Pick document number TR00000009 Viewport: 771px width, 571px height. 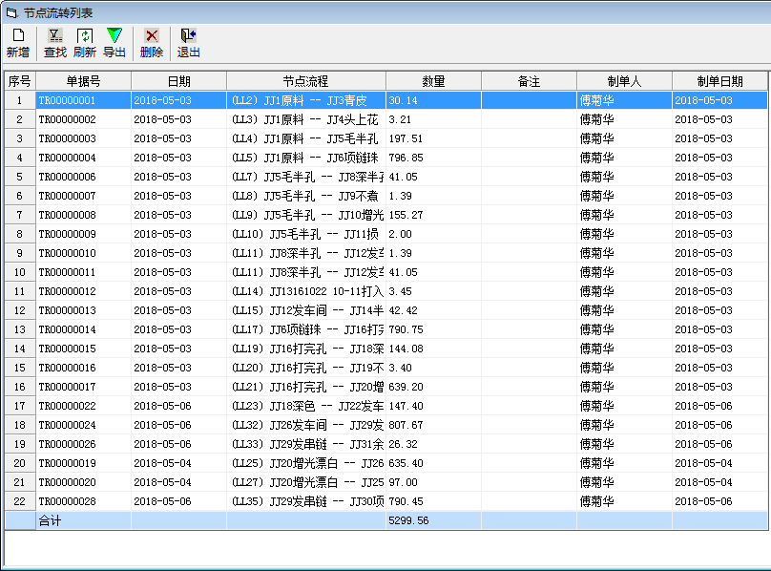84,234
